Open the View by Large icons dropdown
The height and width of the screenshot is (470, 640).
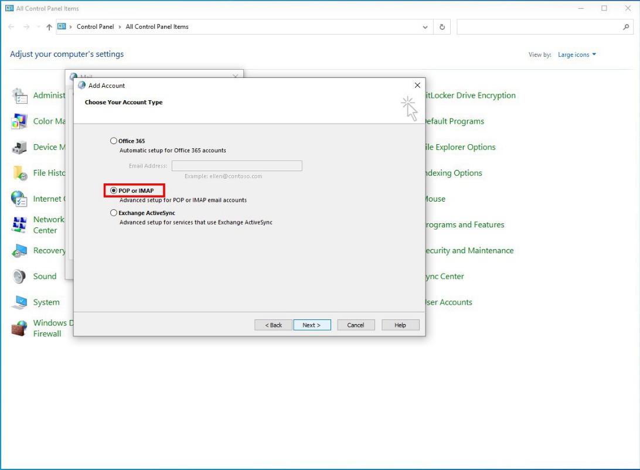[x=577, y=55]
